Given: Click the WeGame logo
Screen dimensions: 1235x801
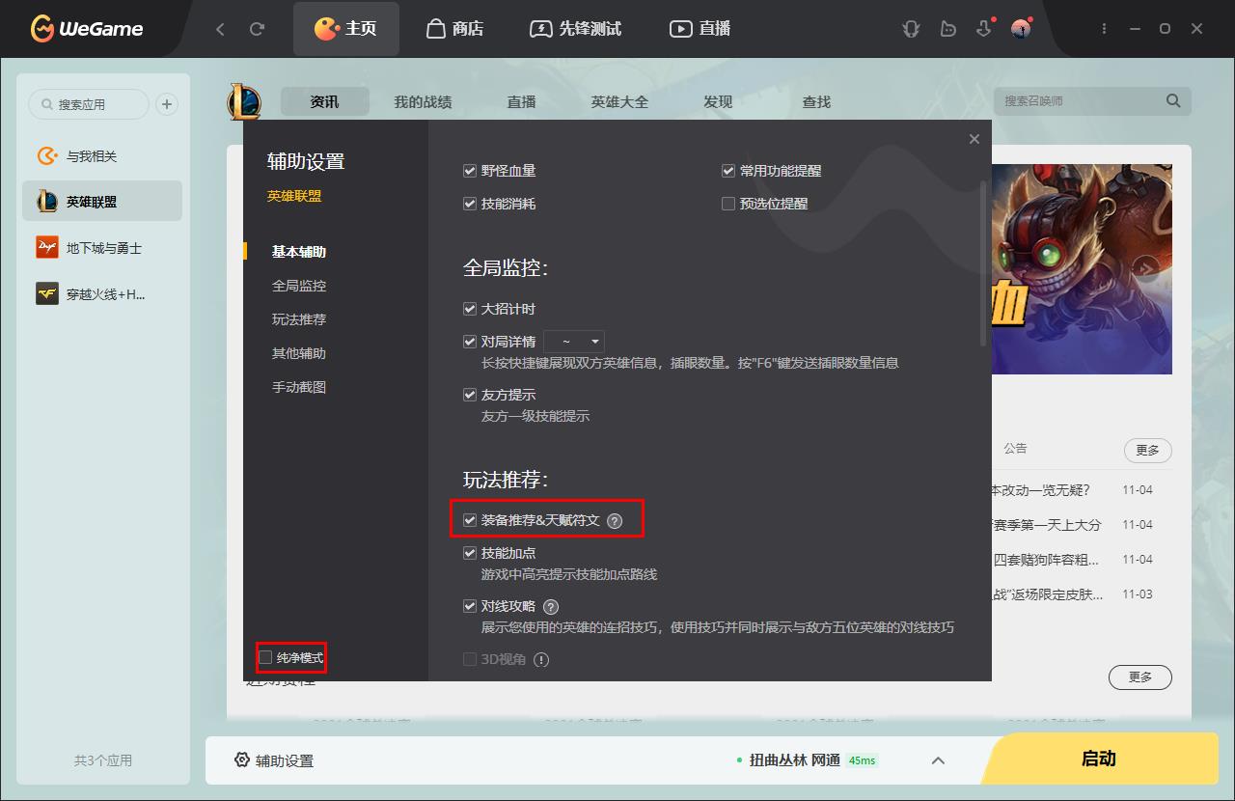Looking at the screenshot, I should pos(87,29).
